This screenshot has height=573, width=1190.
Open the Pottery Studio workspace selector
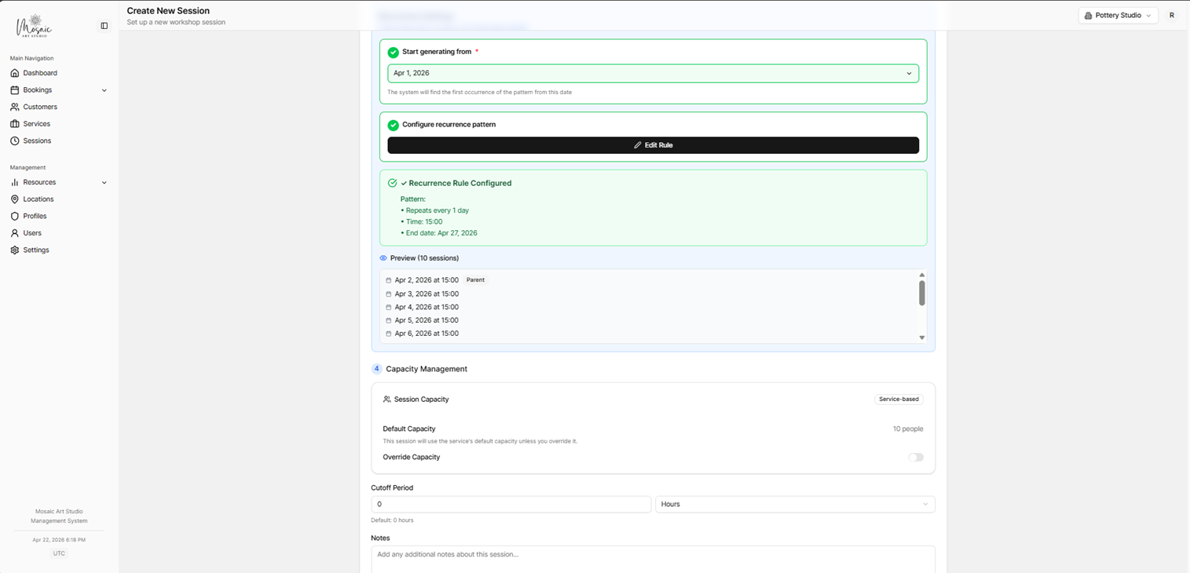coord(1117,15)
